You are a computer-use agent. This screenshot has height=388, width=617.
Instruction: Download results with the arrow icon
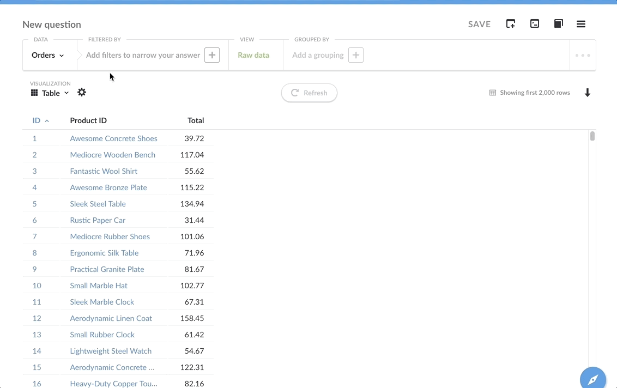[x=588, y=93]
